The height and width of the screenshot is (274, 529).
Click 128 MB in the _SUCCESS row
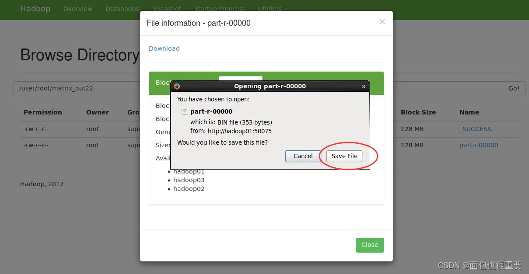pos(412,129)
